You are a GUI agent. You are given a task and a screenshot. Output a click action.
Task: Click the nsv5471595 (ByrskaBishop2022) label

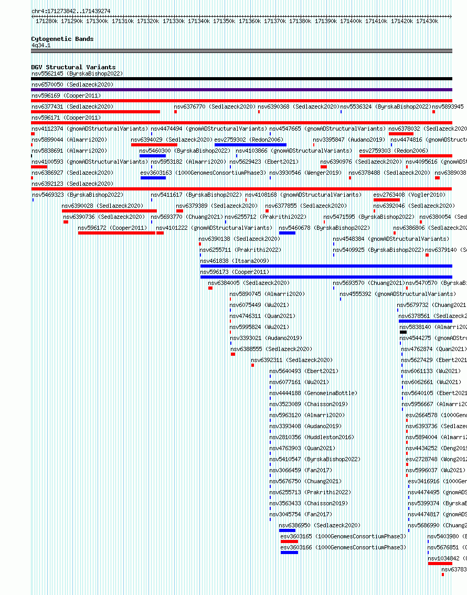(x=369, y=217)
